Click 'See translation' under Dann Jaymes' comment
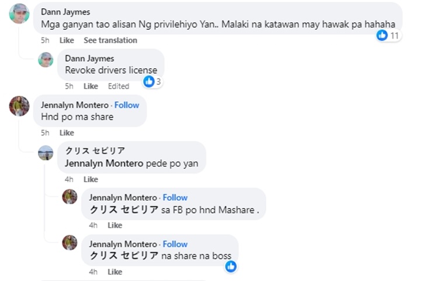 (110, 40)
